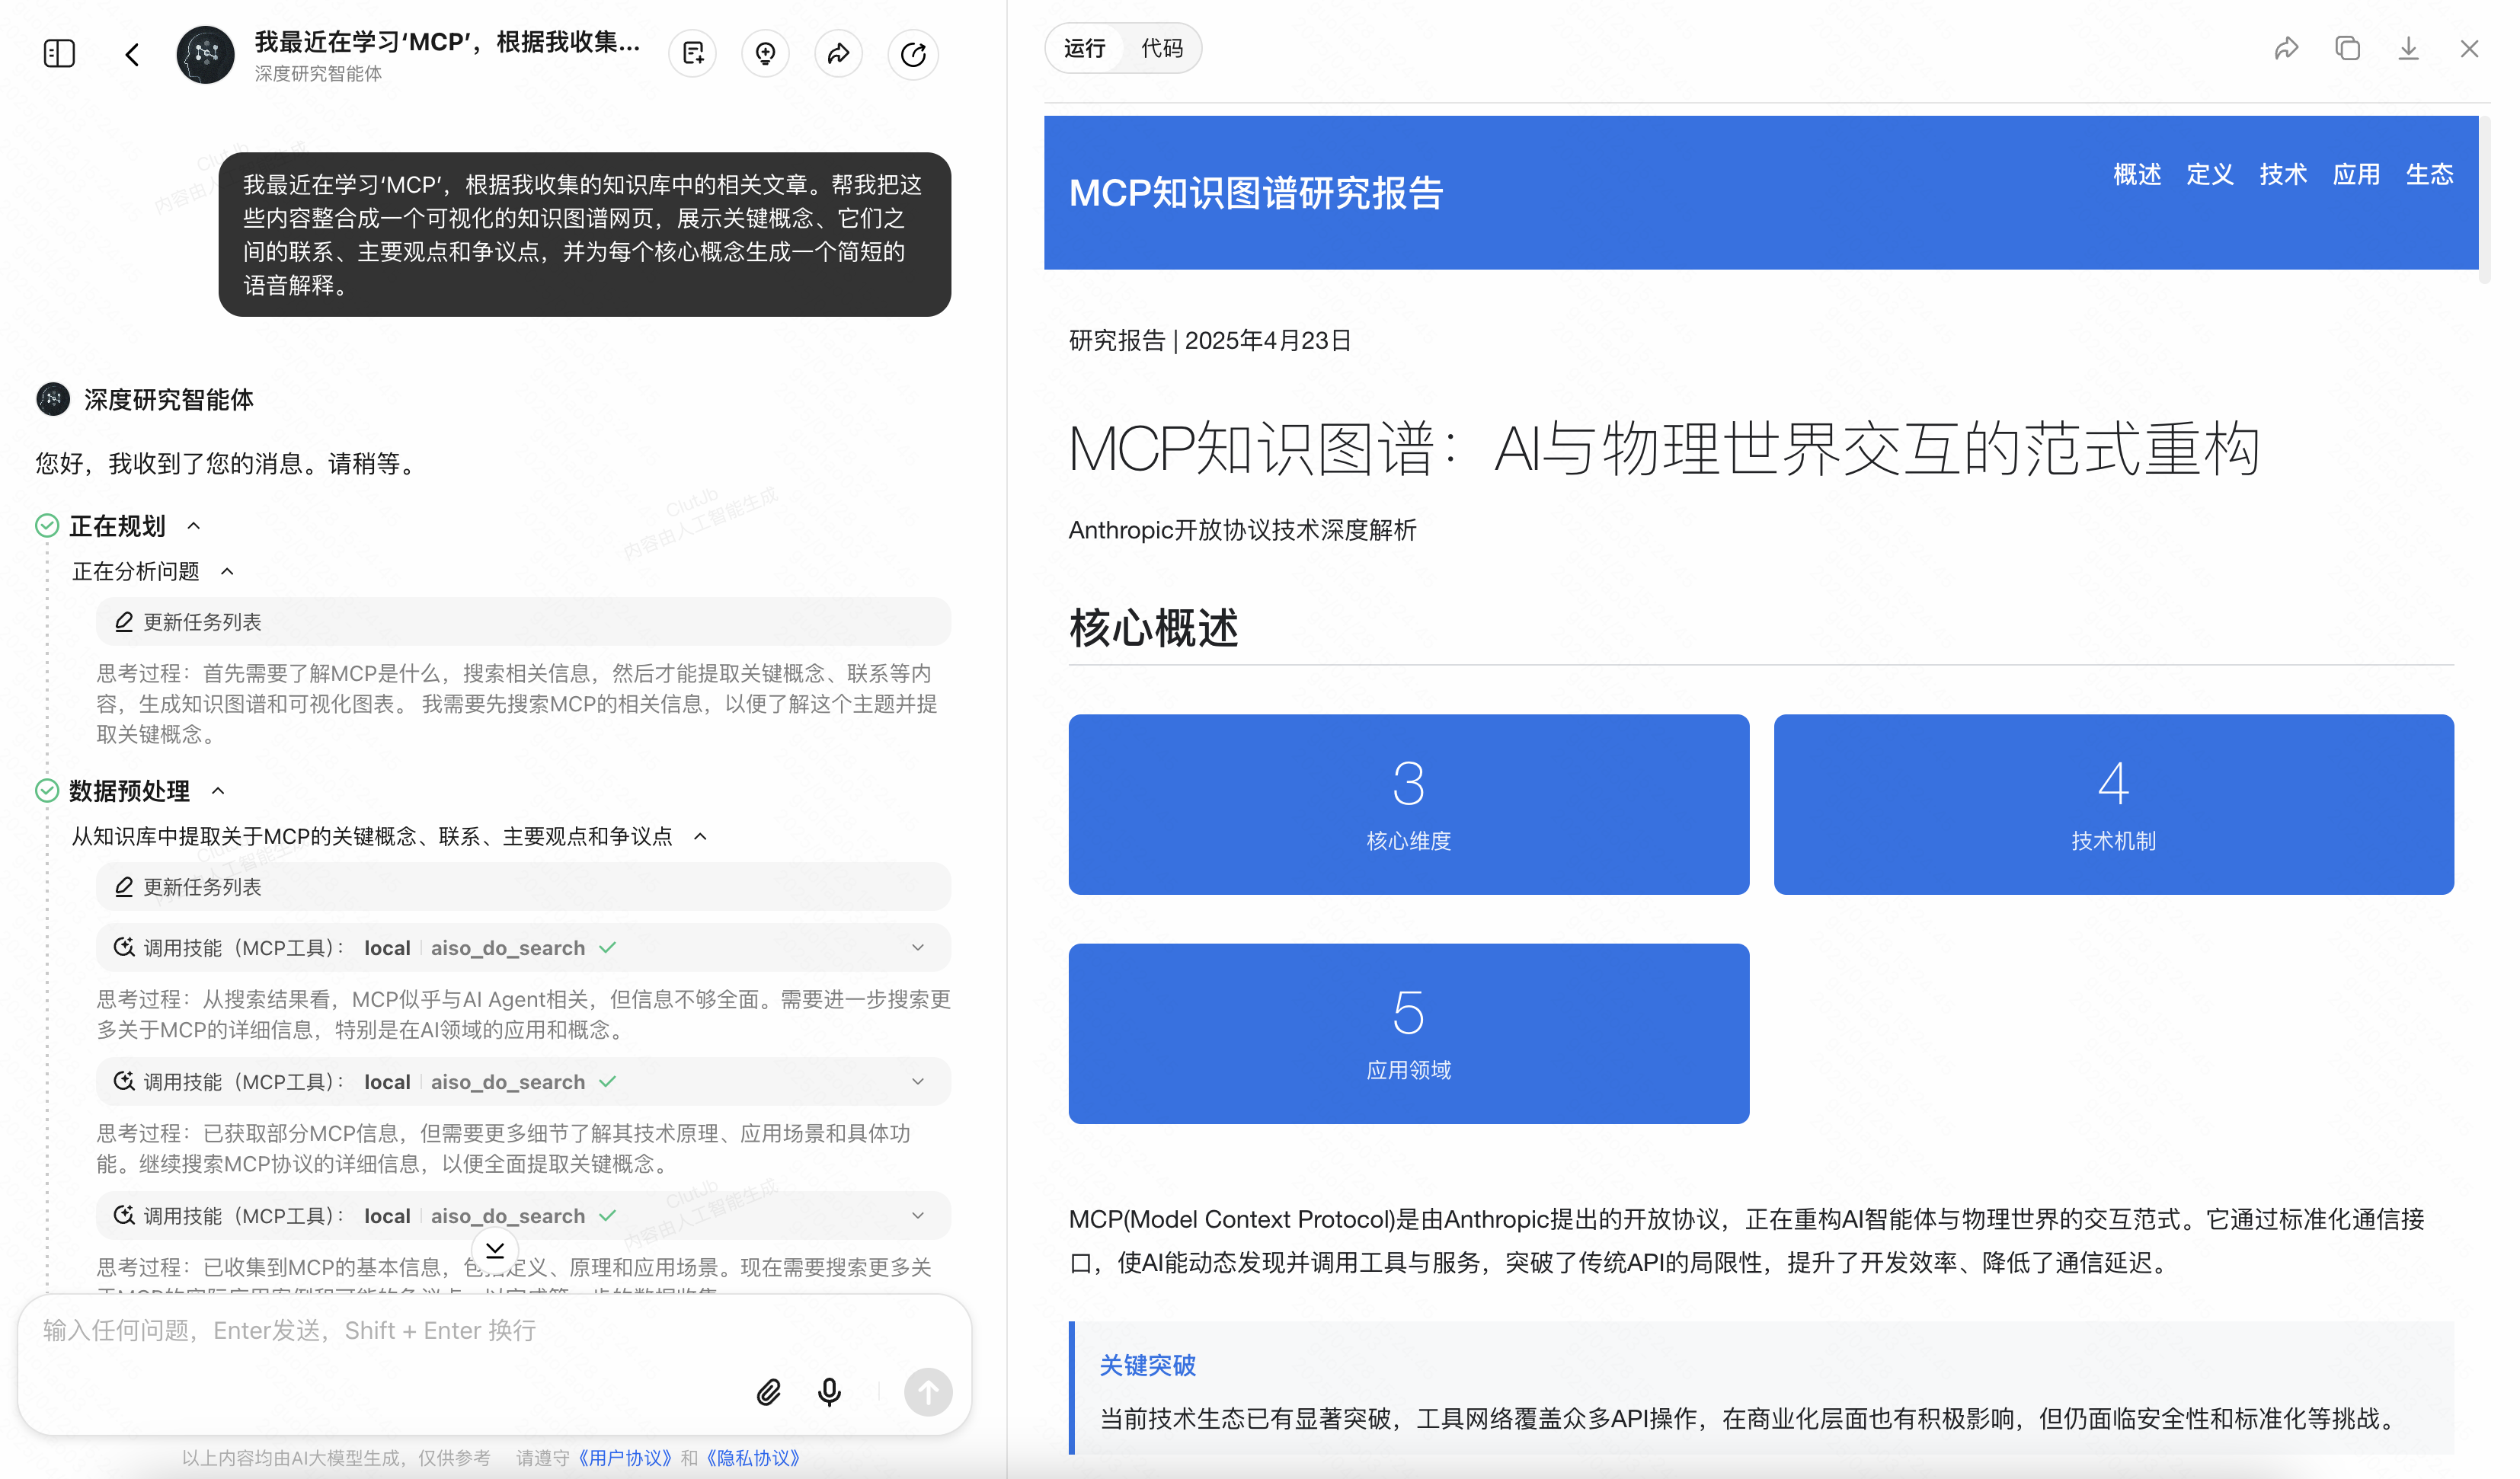Click the 3 核心维度 card
Screen dimensions: 2520x1479
1409,804
